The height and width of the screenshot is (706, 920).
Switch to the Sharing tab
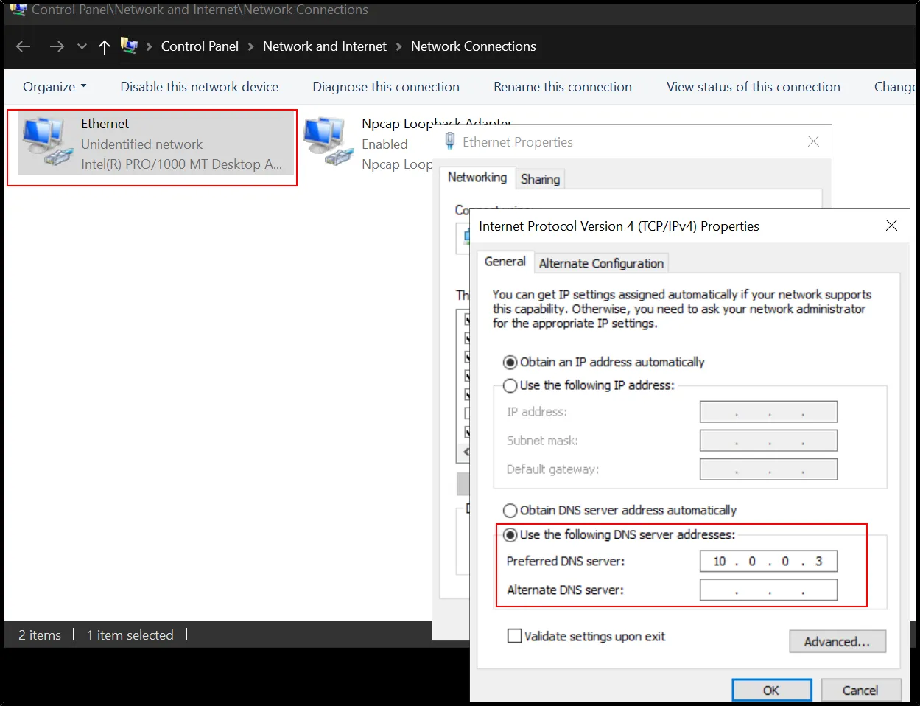coord(540,179)
